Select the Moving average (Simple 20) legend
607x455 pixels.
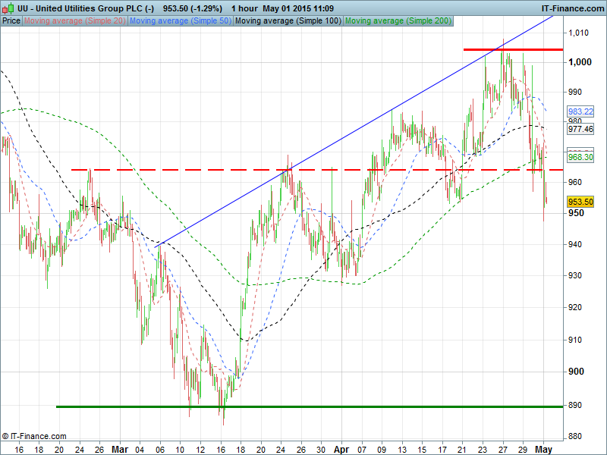[x=75, y=21]
